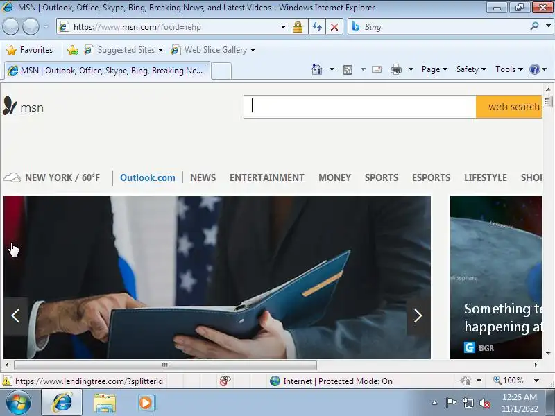The width and height of the screenshot is (555, 416).
Task: Click Internet Explorer taskbar icon
Action: (62, 403)
